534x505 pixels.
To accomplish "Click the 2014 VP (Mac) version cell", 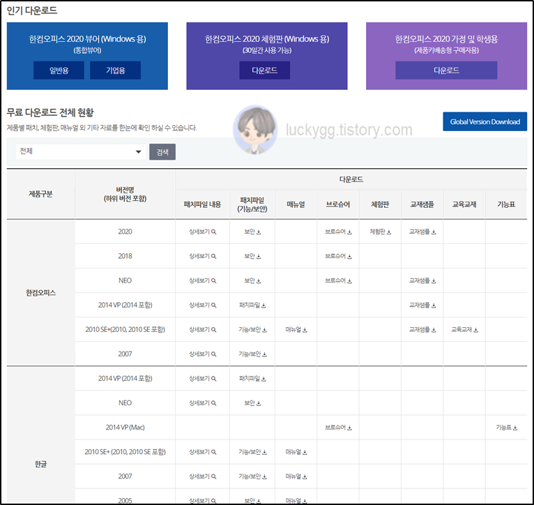I will point(125,428).
